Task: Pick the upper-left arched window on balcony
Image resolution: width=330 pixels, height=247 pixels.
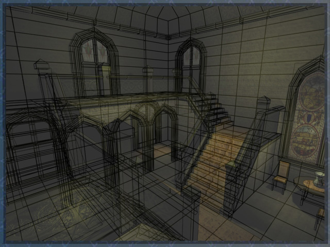Action: click(95, 63)
